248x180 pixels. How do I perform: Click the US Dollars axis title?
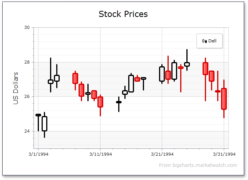16,88
